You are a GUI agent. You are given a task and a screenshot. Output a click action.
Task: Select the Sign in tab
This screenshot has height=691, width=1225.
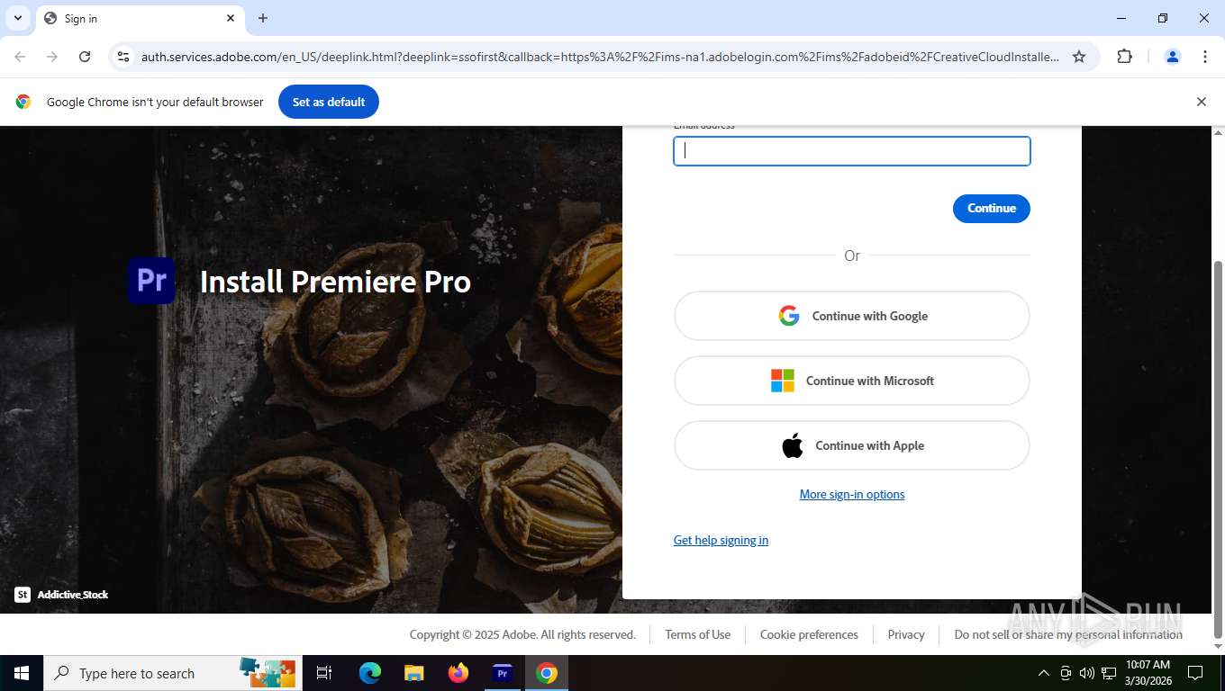[x=139, y=18]
